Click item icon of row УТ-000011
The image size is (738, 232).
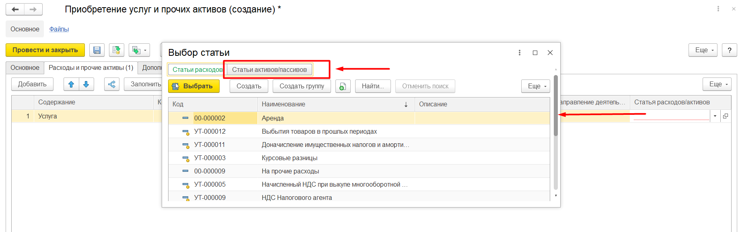click(186, 145)
